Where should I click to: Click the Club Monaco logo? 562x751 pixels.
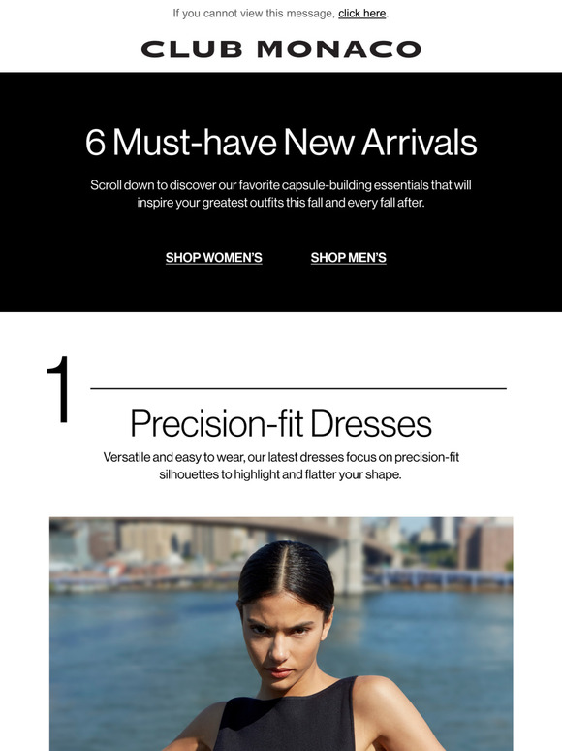click(281, 49)
